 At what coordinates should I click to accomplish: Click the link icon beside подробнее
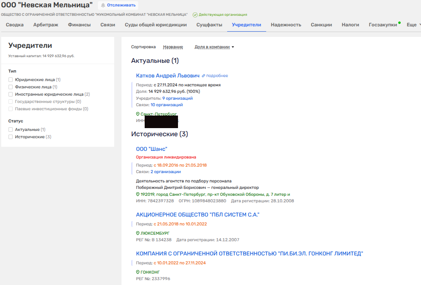(204, 76)
